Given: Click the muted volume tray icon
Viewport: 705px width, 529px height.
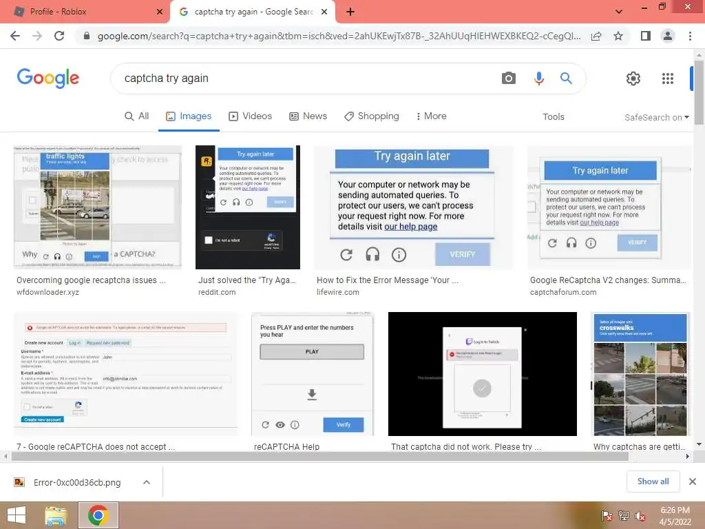Looking at the screenshot, I should point(640,516).
